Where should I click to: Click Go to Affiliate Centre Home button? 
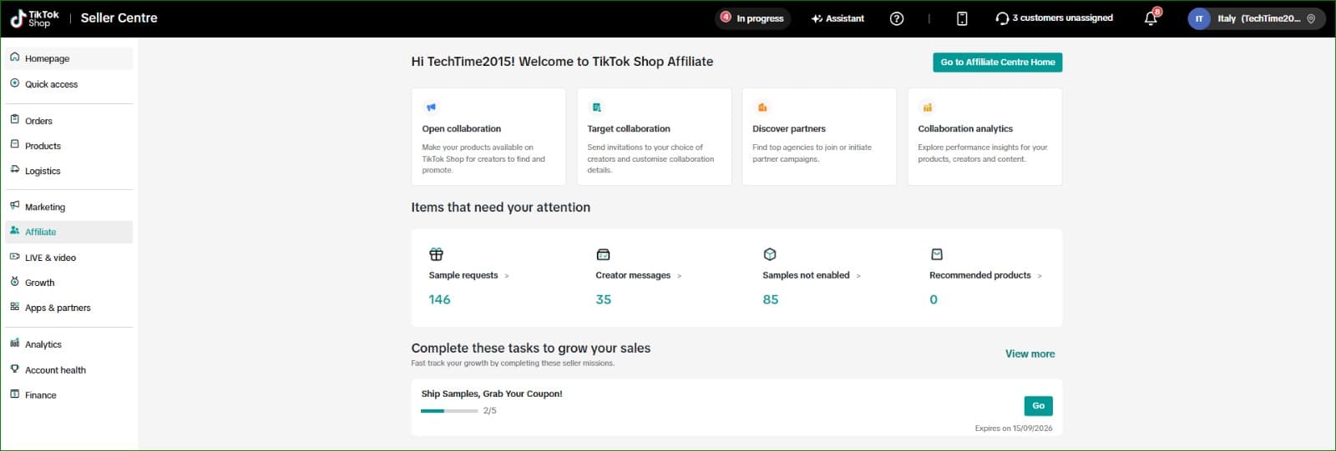[x=998, y=63]
